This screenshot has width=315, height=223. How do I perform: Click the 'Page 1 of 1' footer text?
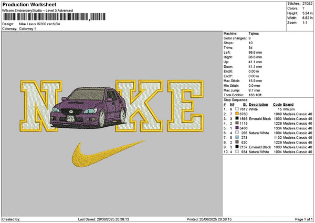(304, 219)
